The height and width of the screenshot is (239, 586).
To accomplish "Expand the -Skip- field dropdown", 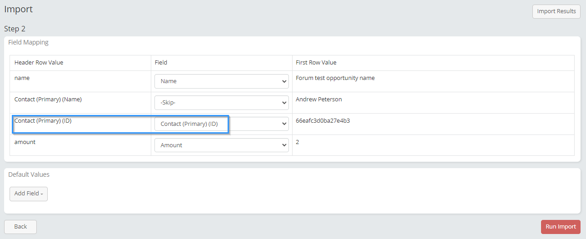I will (221, 103).
